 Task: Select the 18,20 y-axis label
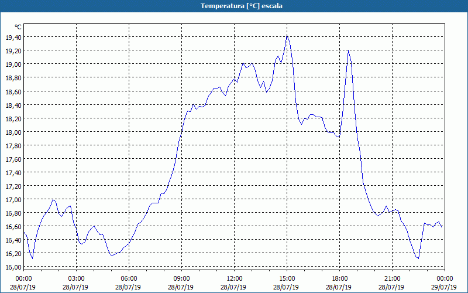(13, 118)
